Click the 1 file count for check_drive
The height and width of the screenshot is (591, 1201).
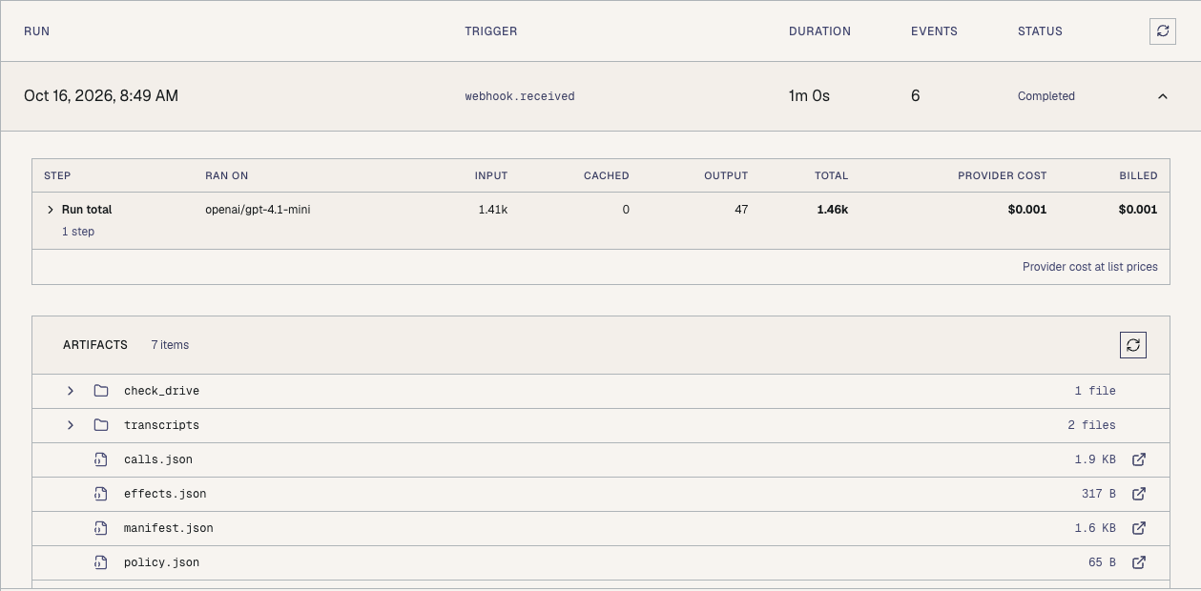pyautogui.click(x=1095, y=391)
